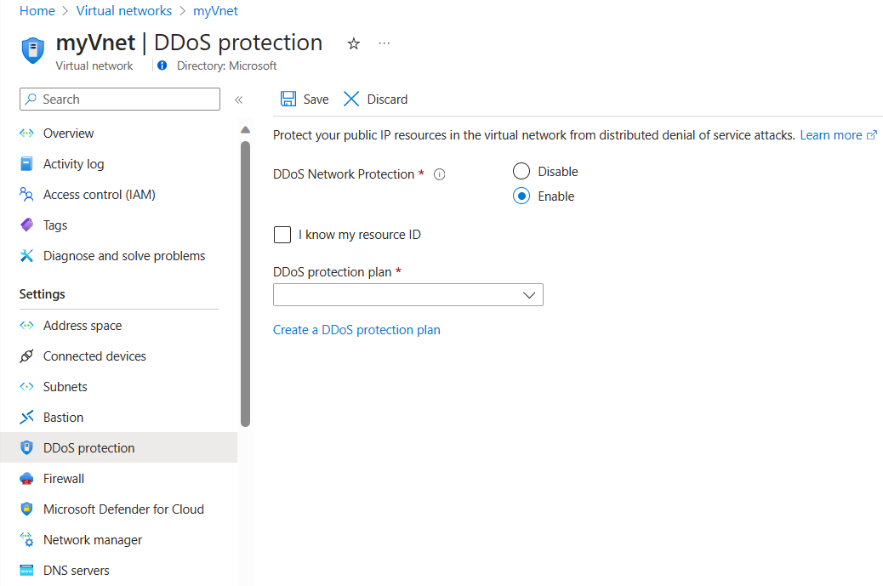This screenshot has height=586, width=883.
Task: Go to Access control (IAM)
Action: coord(99,195)
